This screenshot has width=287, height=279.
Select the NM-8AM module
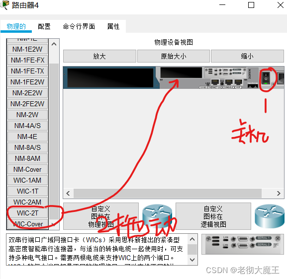point(27,158)
